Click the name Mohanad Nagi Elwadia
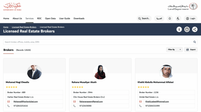This screenshot has width=201, height=112. pyautogui.click(x=17, y=82)
